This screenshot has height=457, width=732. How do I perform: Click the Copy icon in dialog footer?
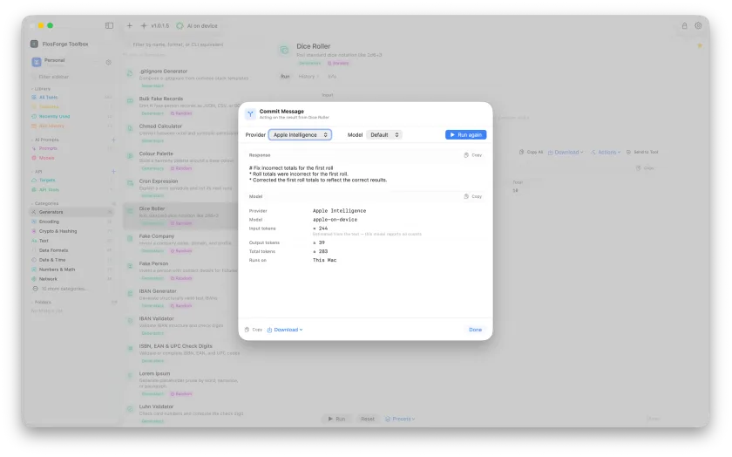(x=254, y=330)
